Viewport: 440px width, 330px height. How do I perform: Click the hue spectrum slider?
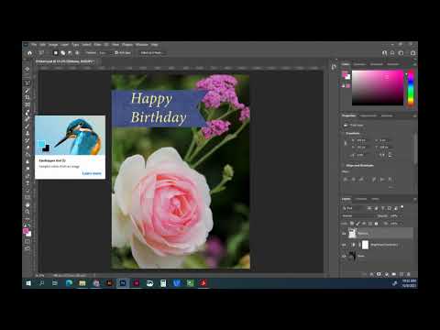coord(411,88)
